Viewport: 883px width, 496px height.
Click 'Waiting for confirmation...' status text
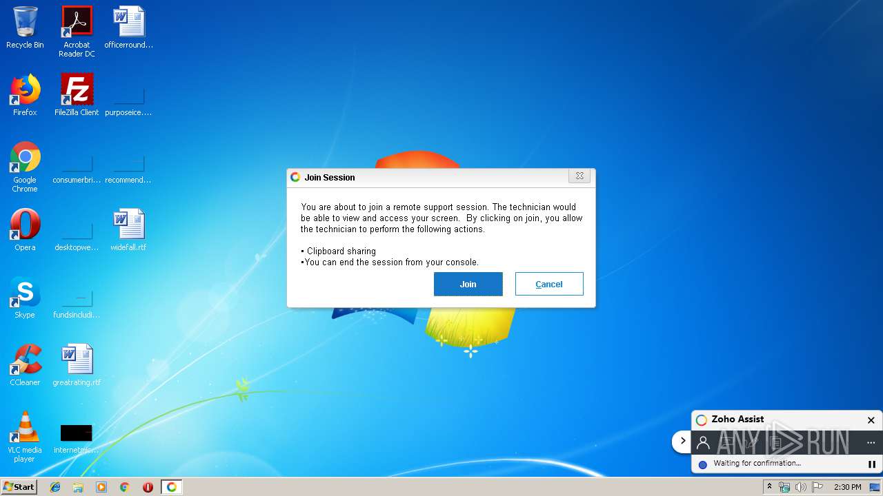pos(757,464)
